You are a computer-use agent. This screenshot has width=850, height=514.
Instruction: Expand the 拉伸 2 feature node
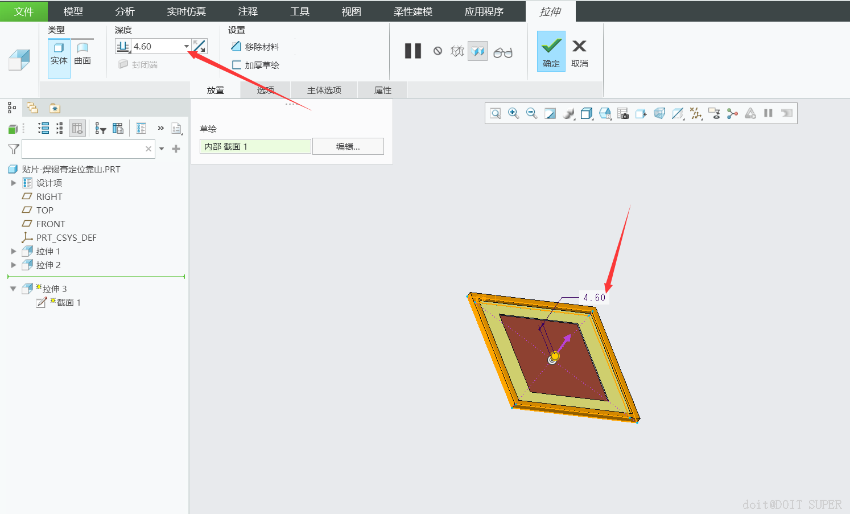point(14,265)
